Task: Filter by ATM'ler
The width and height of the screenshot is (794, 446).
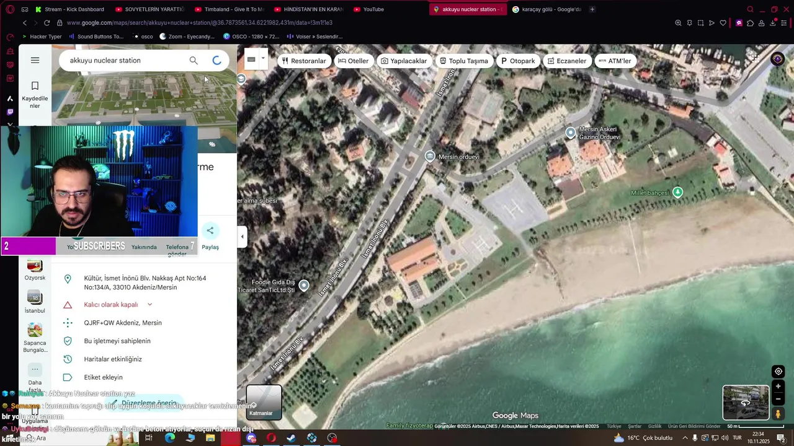Action: tap(615, 61)
